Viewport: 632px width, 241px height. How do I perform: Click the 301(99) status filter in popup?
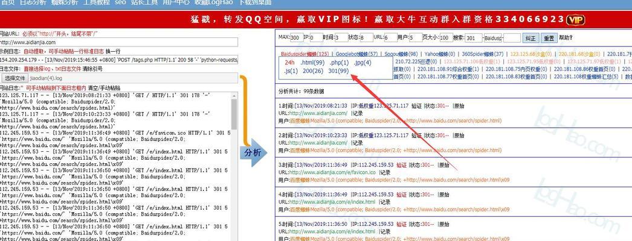click(x=338, y=71)
